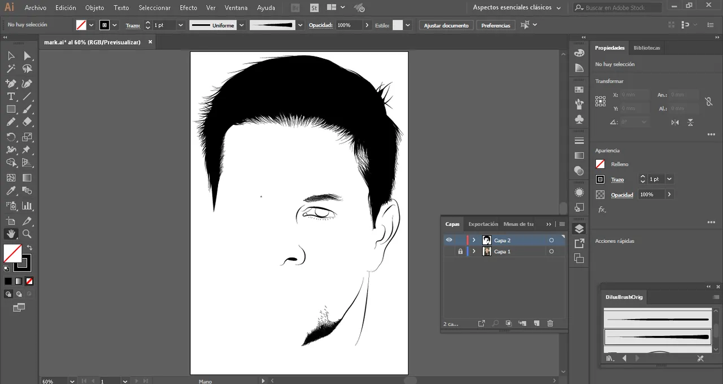
Task: Delete selection with Layers trash icon
Action: click(550, 324)
